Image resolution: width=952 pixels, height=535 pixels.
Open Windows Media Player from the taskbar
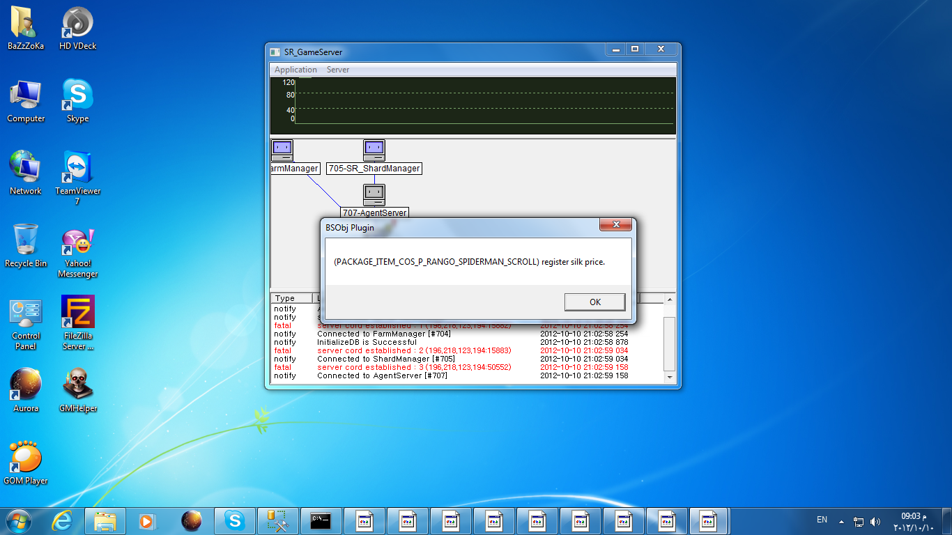146,520
